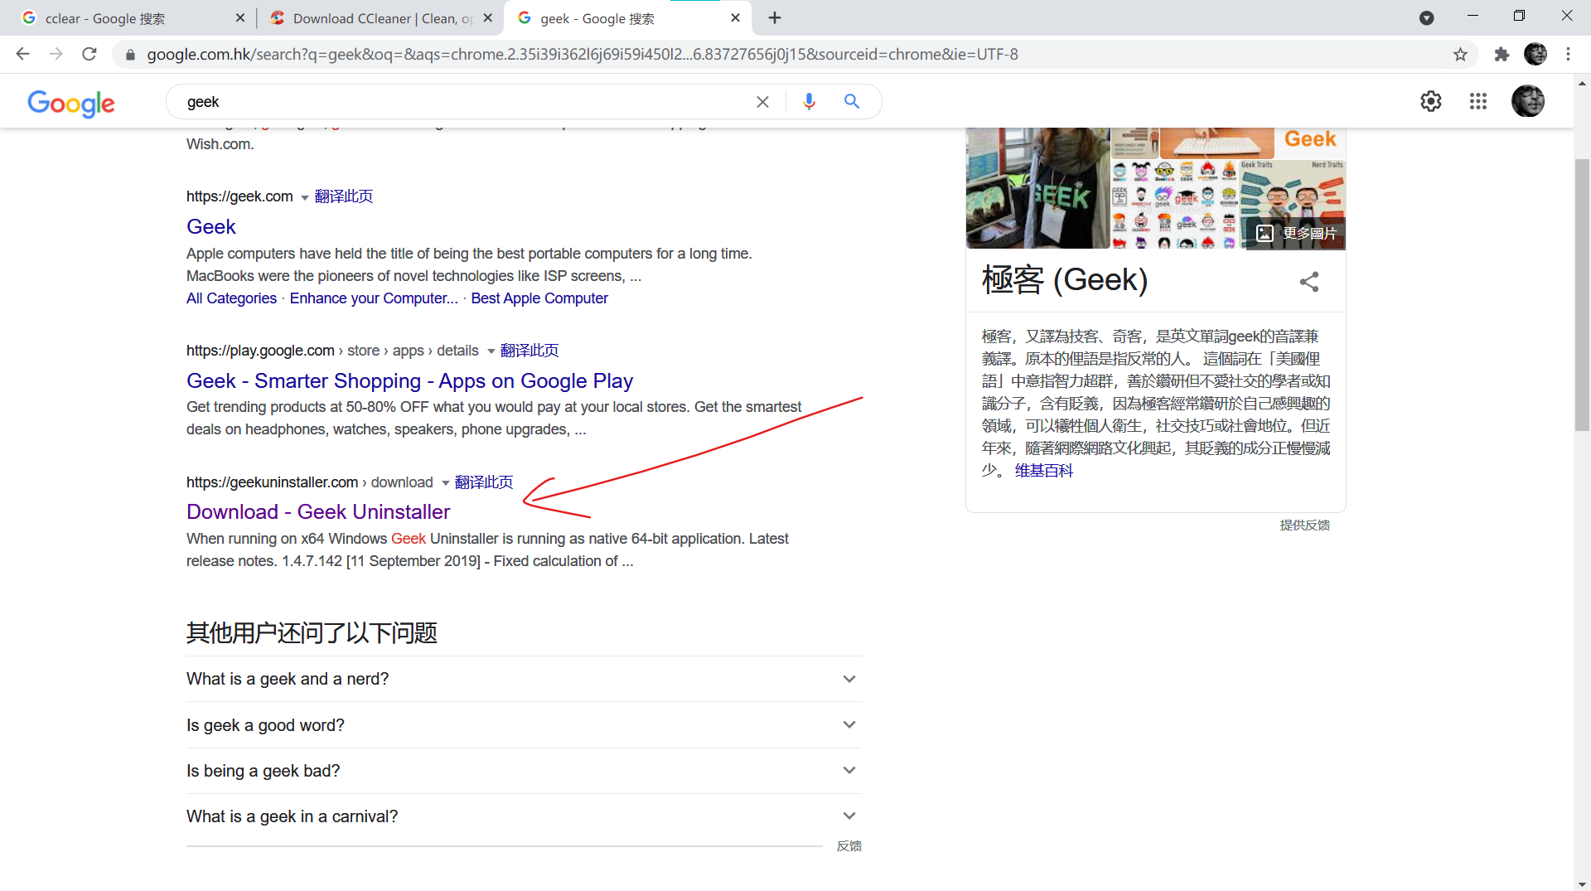The image size is (1591, 891).
Task: Open the GEEK t-shirt photo thumbnail
Action: 1037,188
